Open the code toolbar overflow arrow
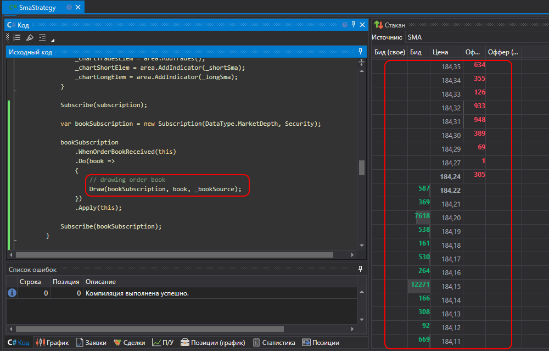Viewport: 549px width, 351px height. tap(53, 40)
